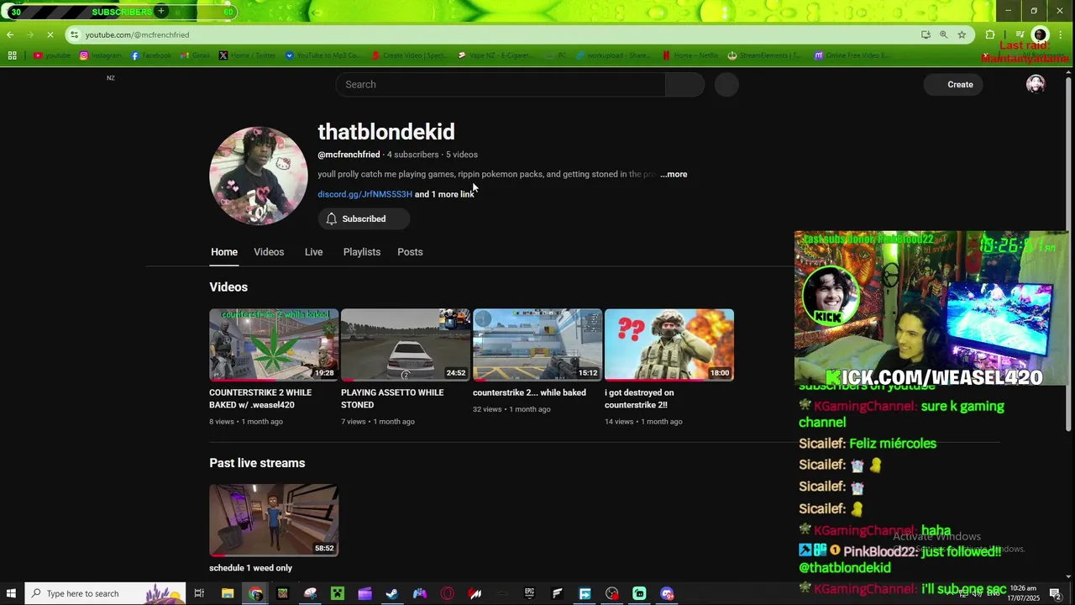
Task: Play COUNTERSTRIKE 2 WHILE BAKED w/ .weasel420 thumbnail
Action: [274, 345]
